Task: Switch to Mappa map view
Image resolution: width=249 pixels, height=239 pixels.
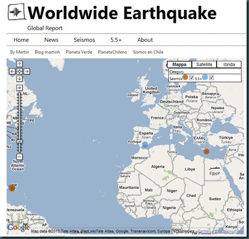Action: tap(179, 64)
